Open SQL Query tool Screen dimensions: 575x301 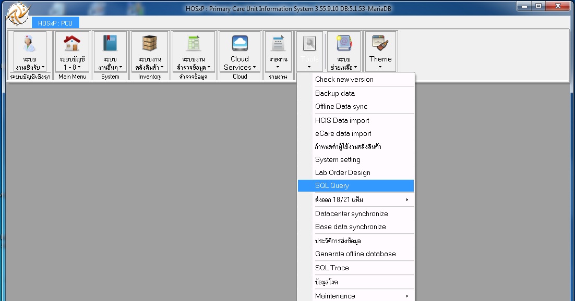click(x=356, y=186)
